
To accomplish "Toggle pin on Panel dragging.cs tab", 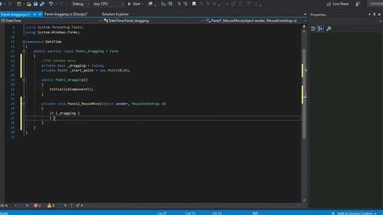I will pyautogui.click(x=35, y=14).
